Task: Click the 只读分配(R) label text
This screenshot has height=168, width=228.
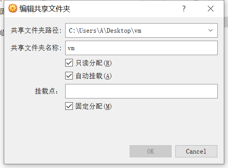Action: click(x=93, y=63)
